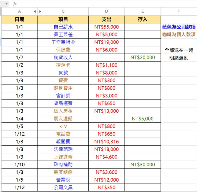Expand hidden column B right arrow
This screenshot has height=192, width=197.
coord(40,11)
